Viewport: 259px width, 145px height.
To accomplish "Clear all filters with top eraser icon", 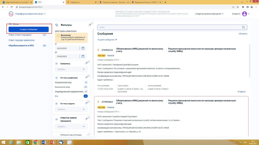I will [x=90, y=25].
